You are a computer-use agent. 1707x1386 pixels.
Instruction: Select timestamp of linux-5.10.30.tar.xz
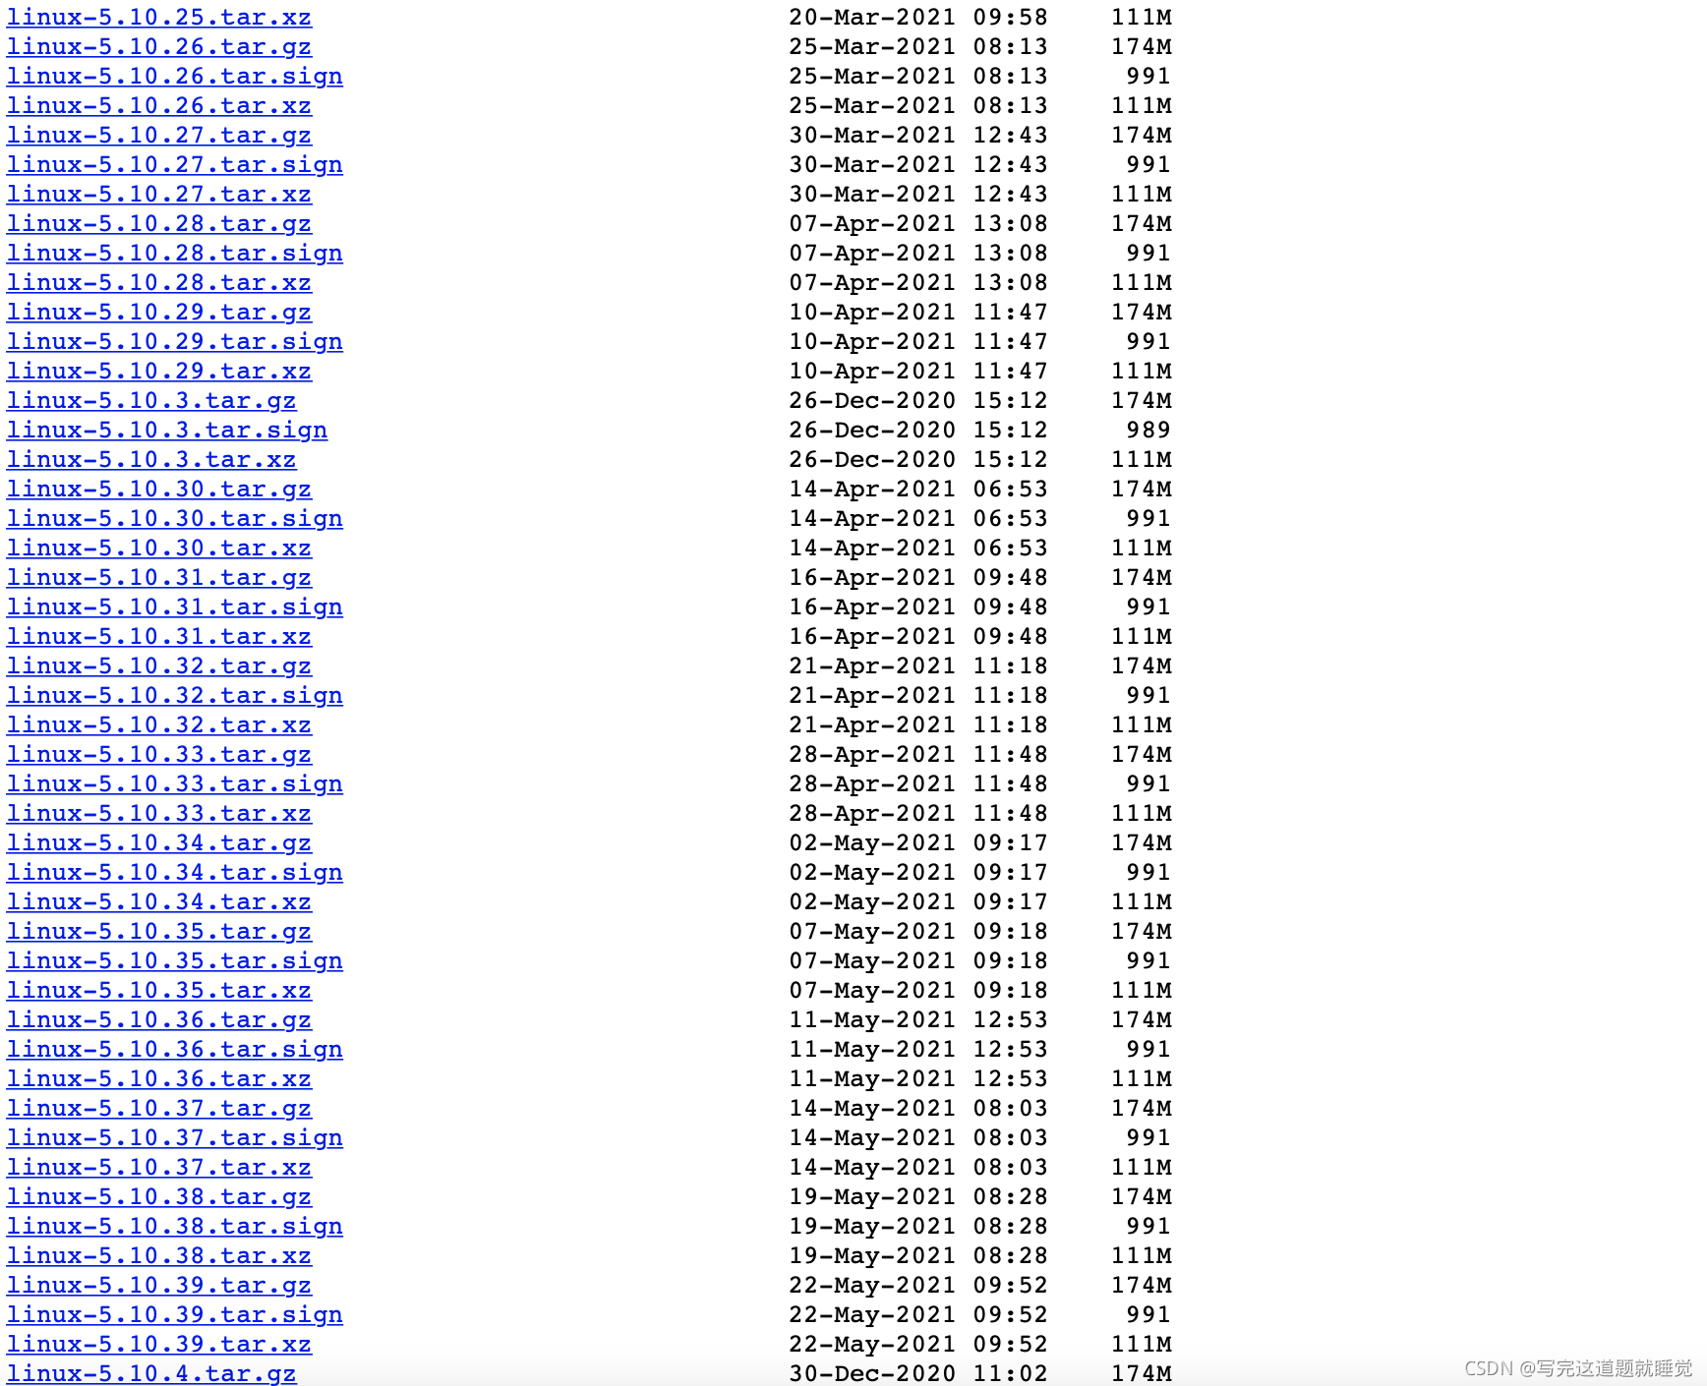(918, 549)
